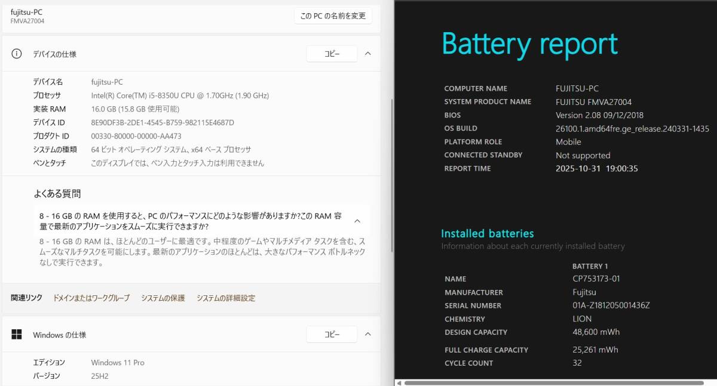Select the system type value text
The image size is (717, 386).
coord(171,150)
